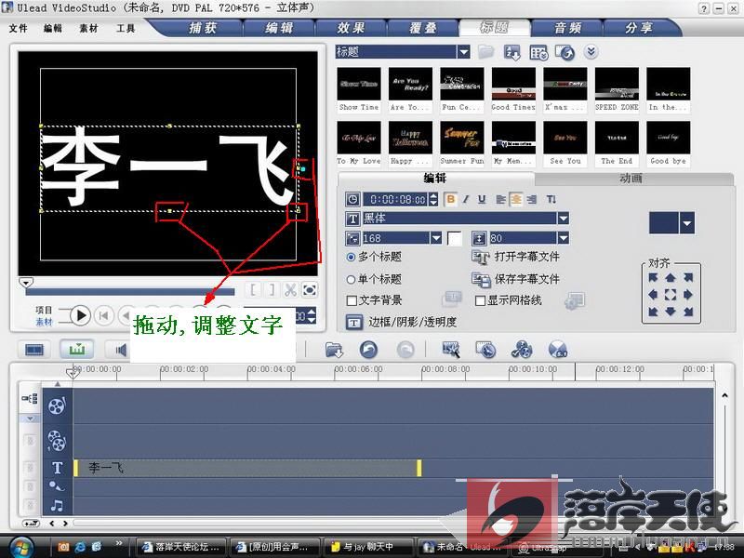Click the music track note icon

click(57, 506)
